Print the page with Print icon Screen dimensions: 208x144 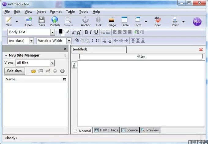click(x=175, y=21)
